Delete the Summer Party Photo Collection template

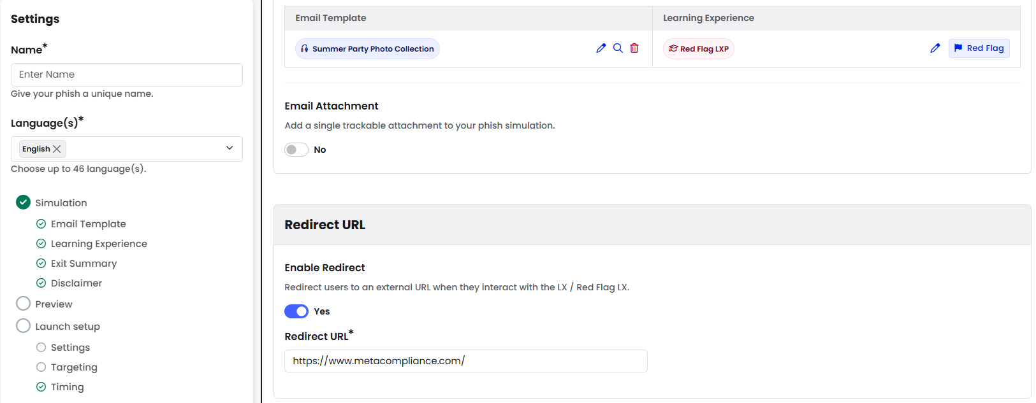pos(634,48)
